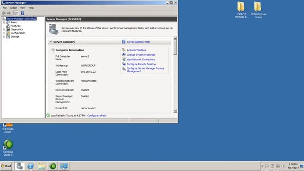Viewport: 304px width, 171px height.
Task: Click the green refresh icon beside Last Refresh
Action: [48, 115]
